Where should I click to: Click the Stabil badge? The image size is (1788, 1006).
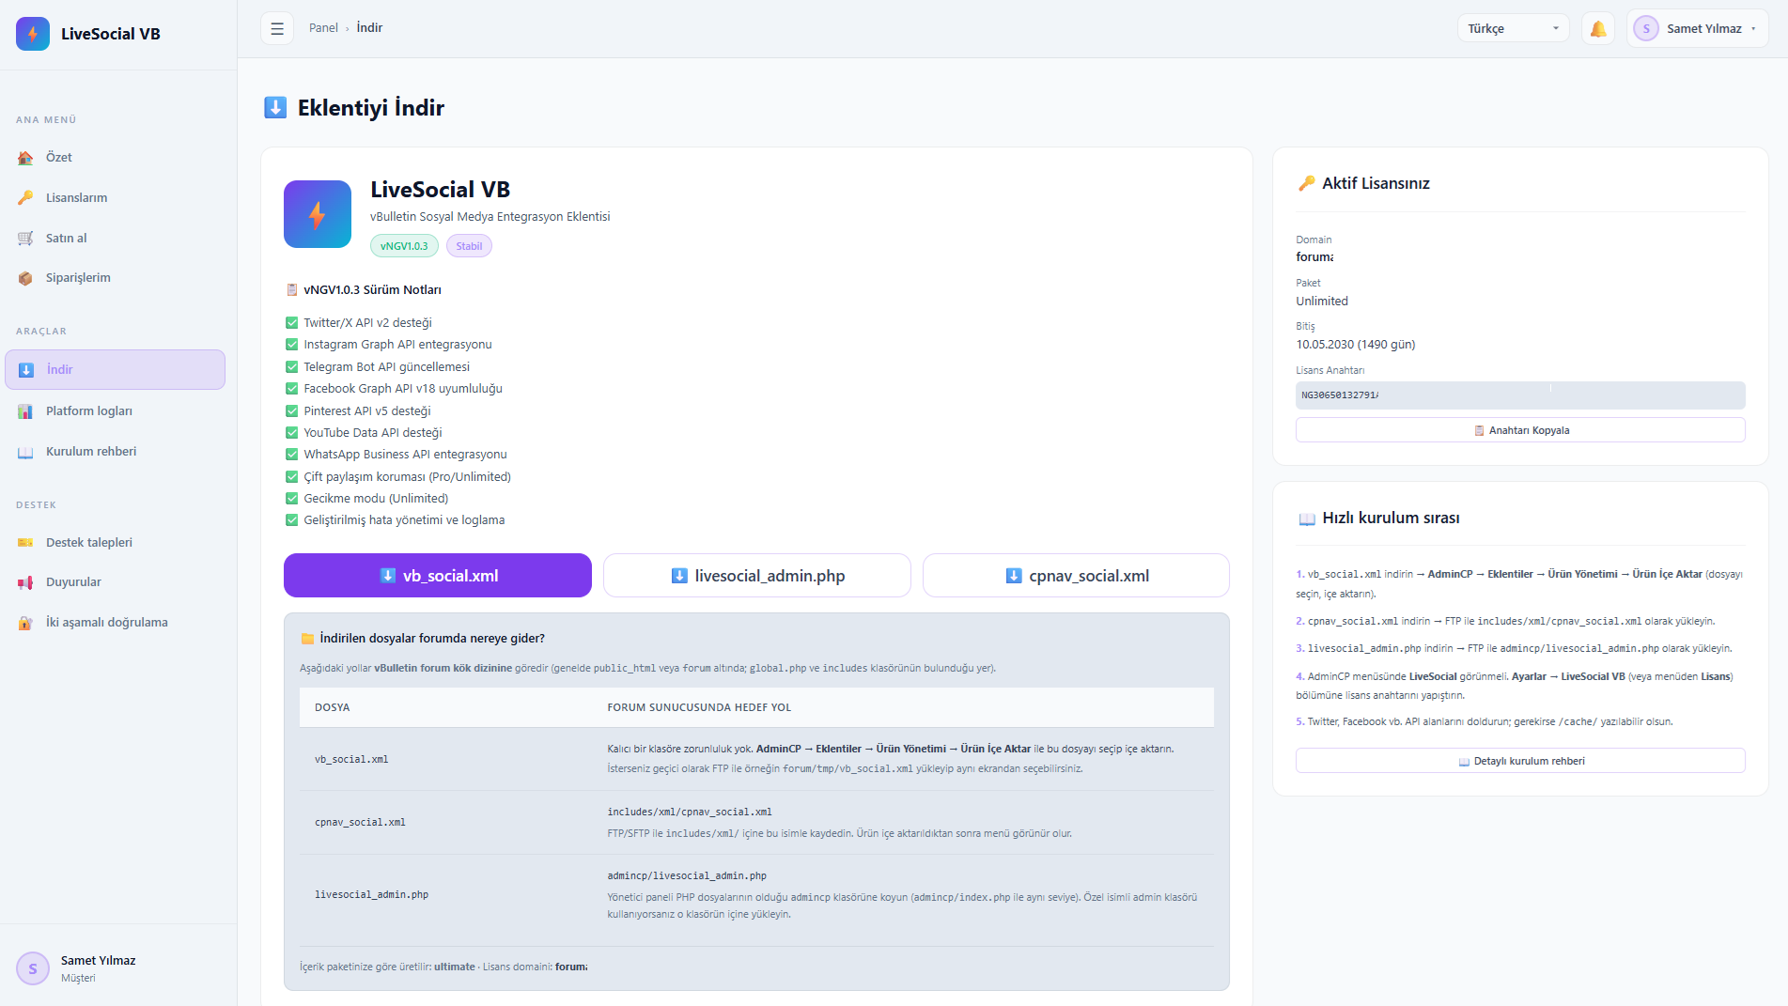[469, 246]
